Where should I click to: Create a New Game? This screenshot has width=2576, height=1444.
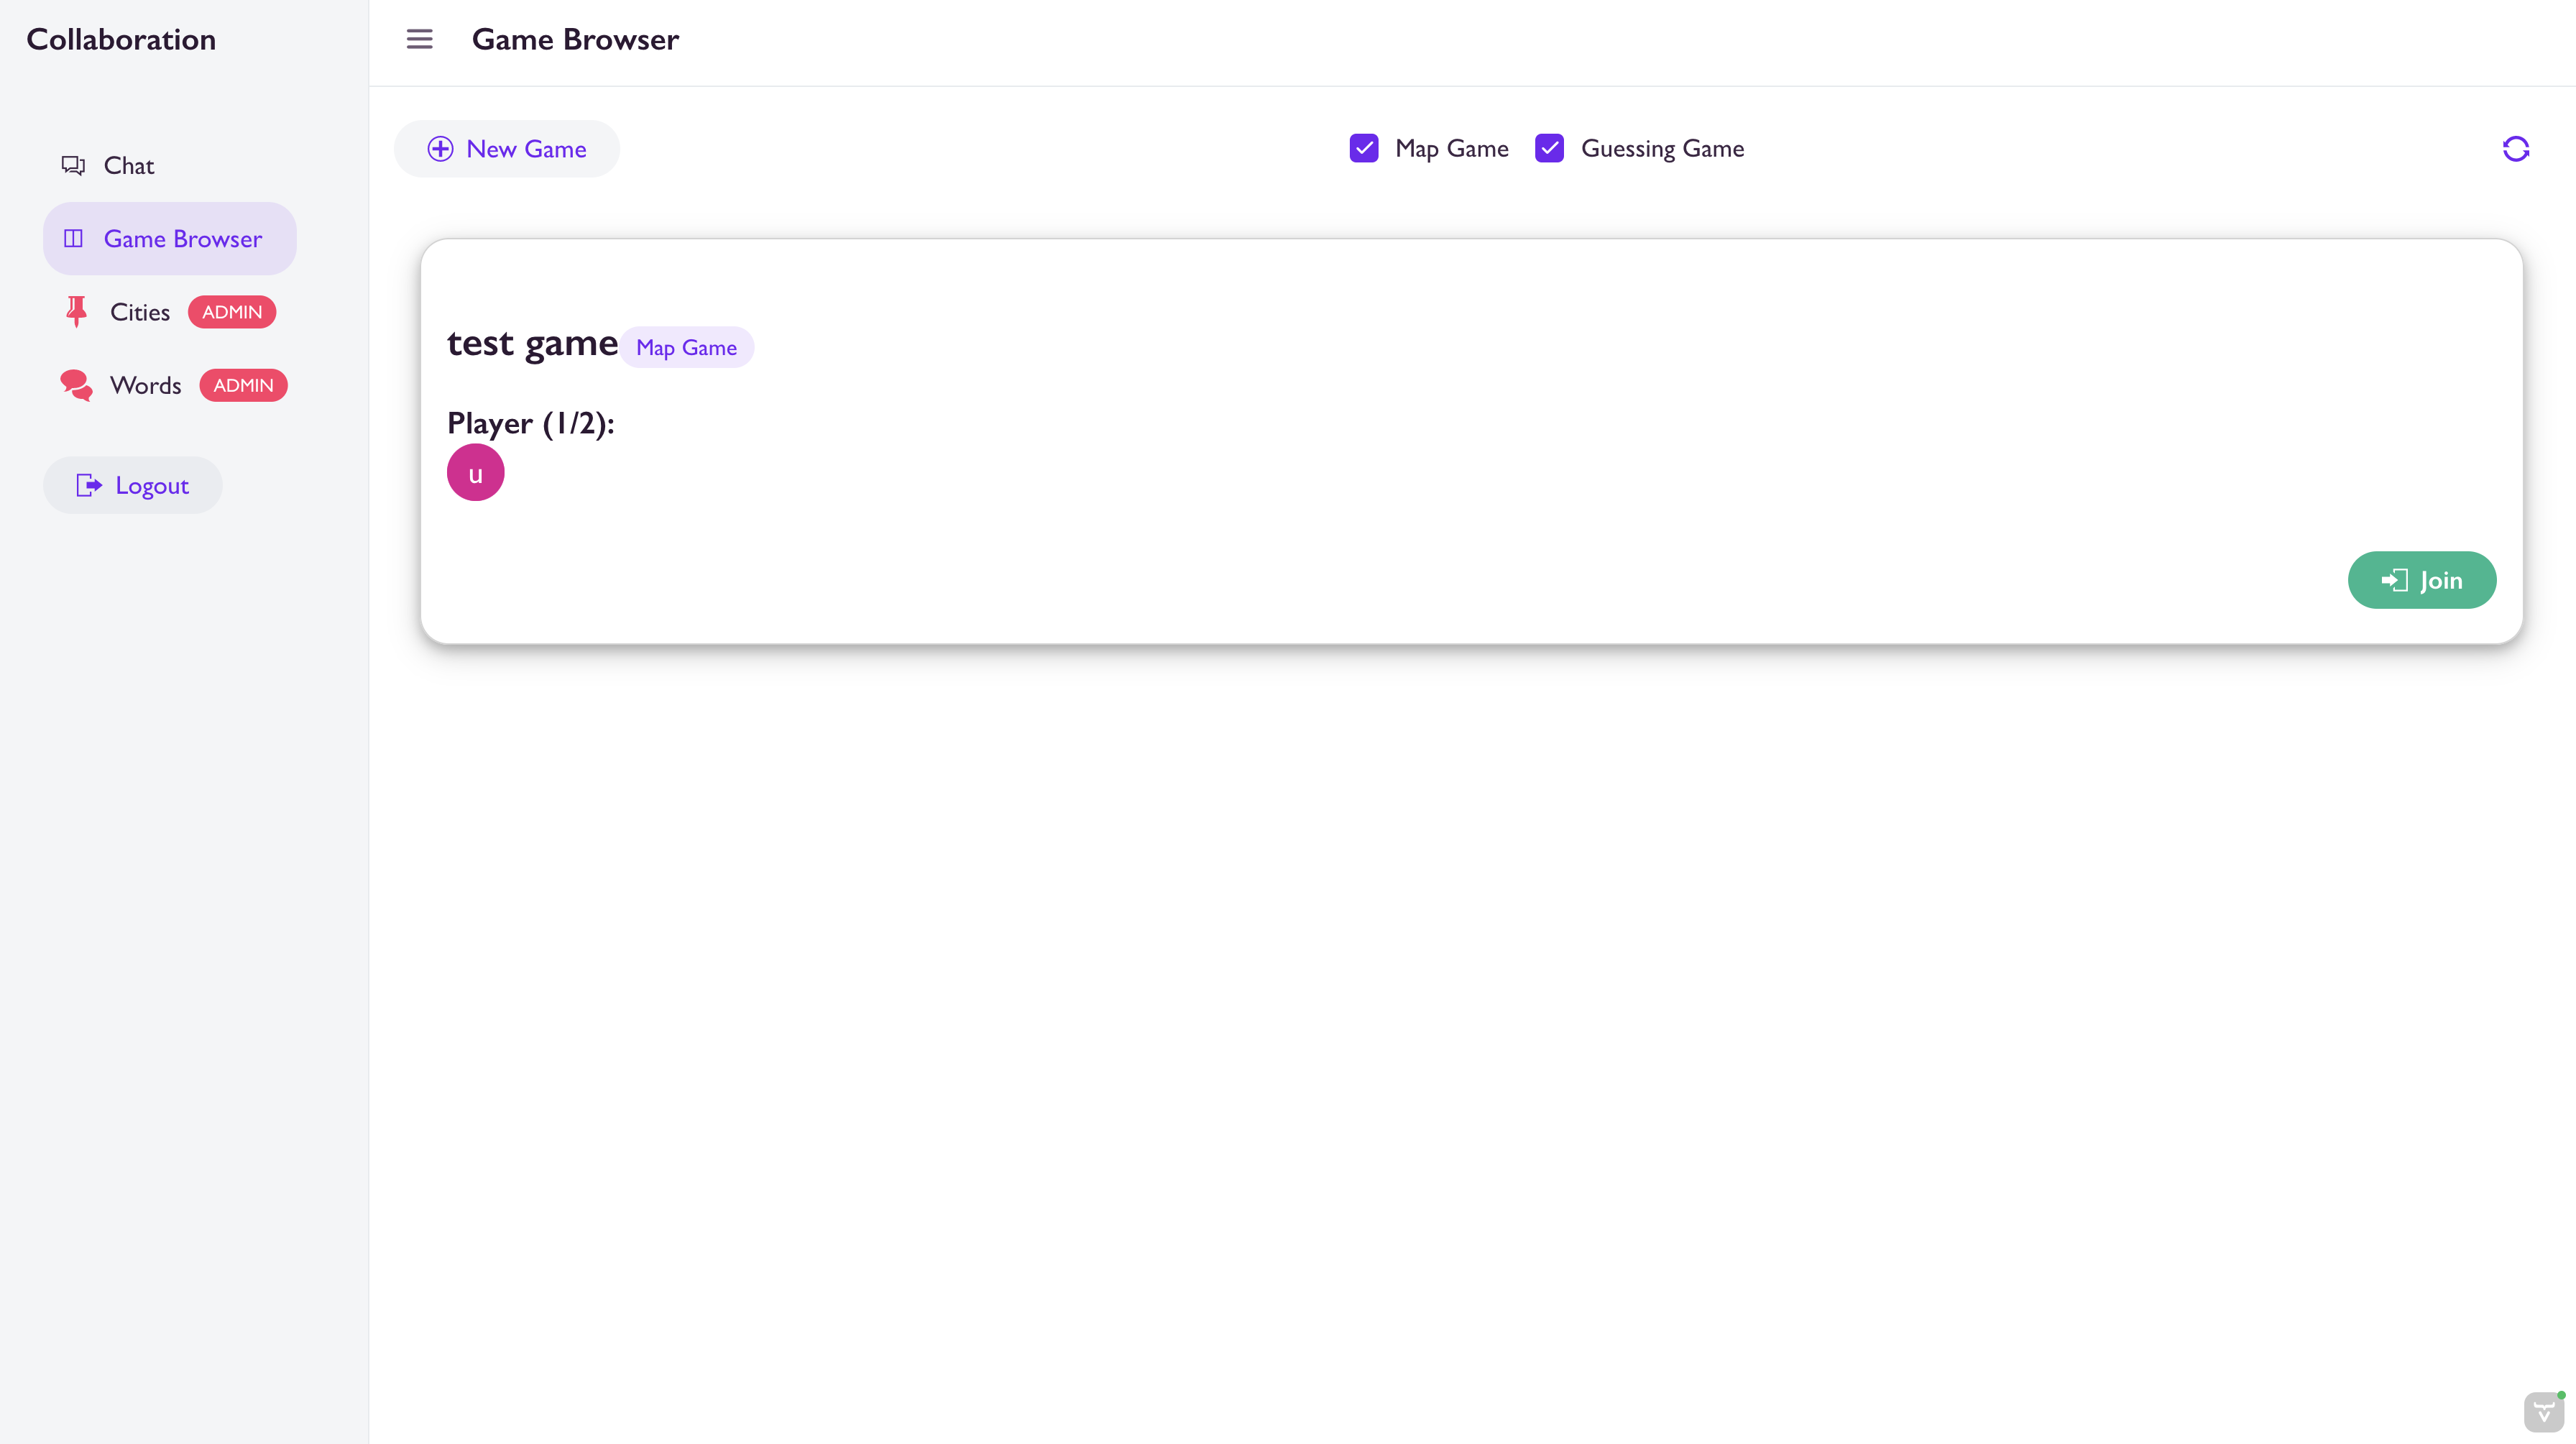[506, 149]
